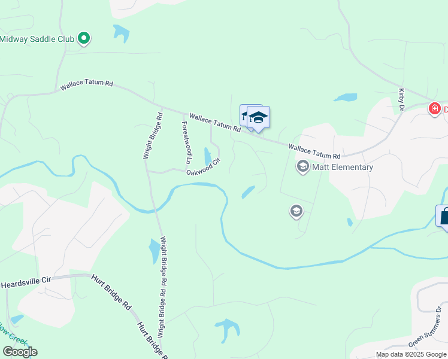Click the Midway Saddle Club label
The image size is (448, 359).
click(x=37, y=39)
